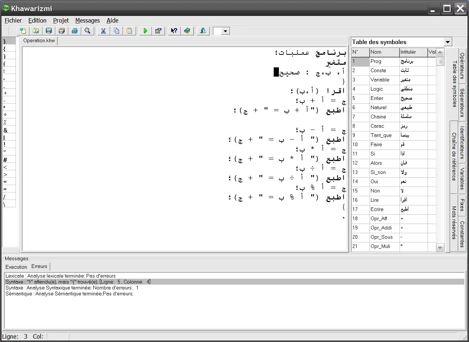
Task: Select the syntax error message on line 5
Action: click(234, 282)
